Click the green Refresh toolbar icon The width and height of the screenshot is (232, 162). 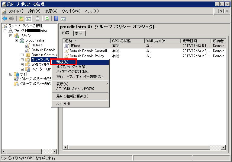(47, 19)
